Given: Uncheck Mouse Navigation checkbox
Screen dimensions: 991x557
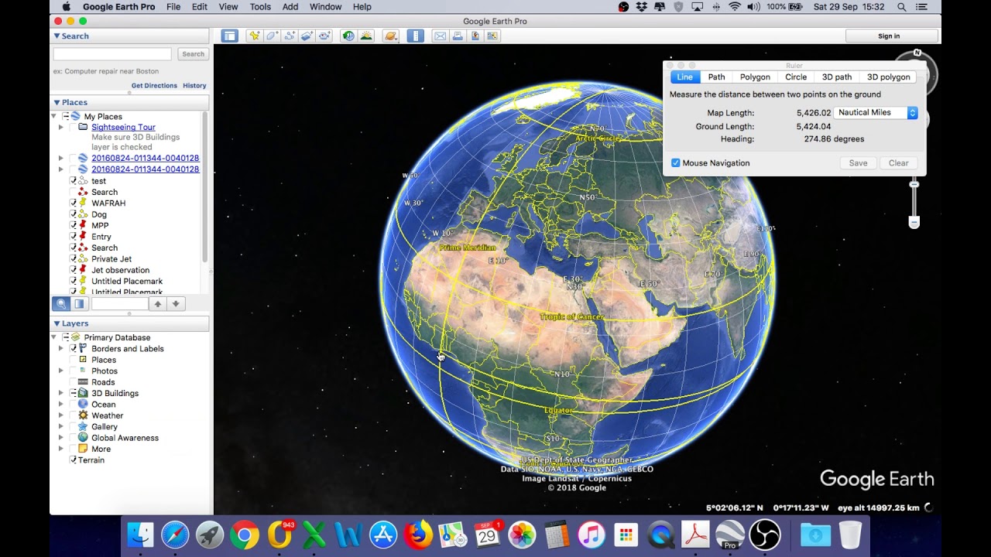Looking at the screenshot, I should point(676,163).
